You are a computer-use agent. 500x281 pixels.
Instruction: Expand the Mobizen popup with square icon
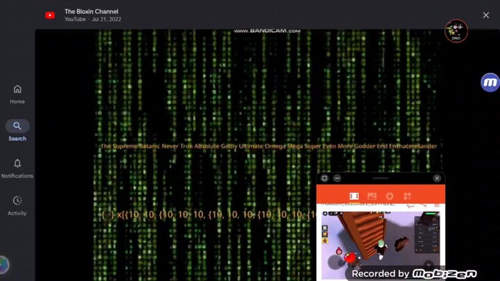324,178
